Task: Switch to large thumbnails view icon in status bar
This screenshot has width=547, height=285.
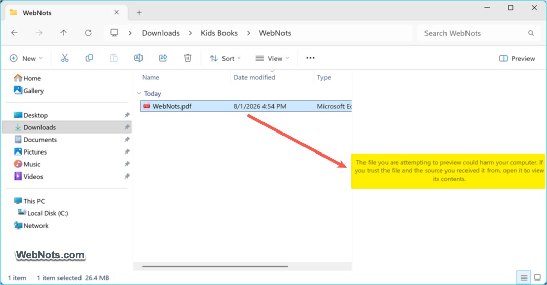Action: pyautogui.click(x=538, y=278)
